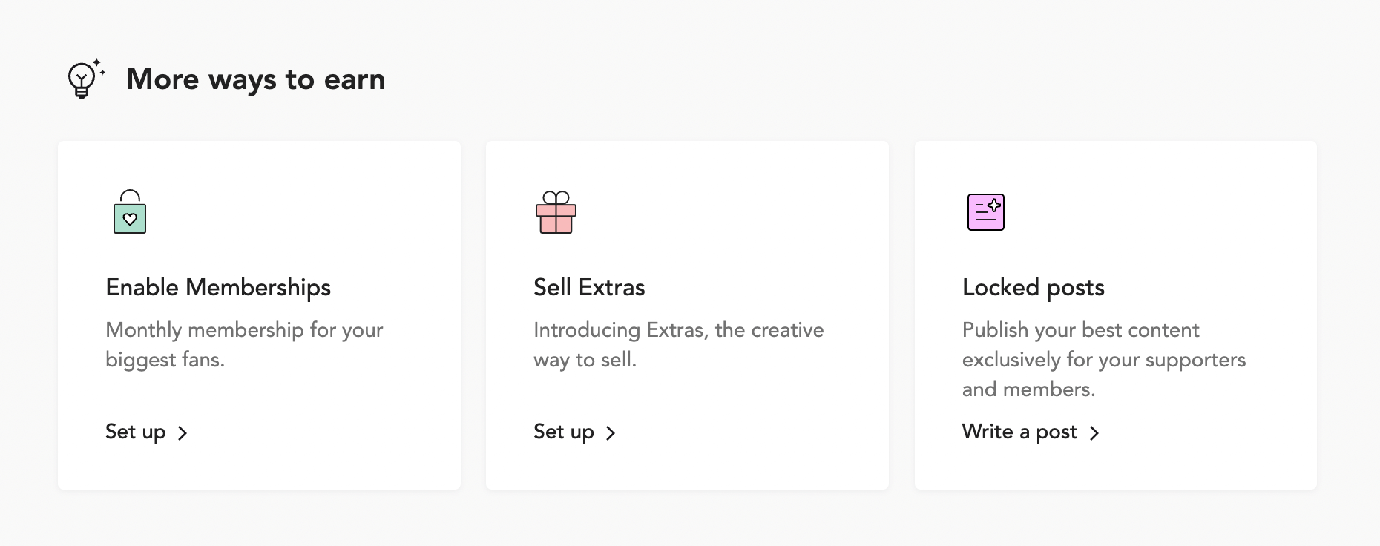Click the Locked posts title

pyautogui.click(x=1033, y=288)
